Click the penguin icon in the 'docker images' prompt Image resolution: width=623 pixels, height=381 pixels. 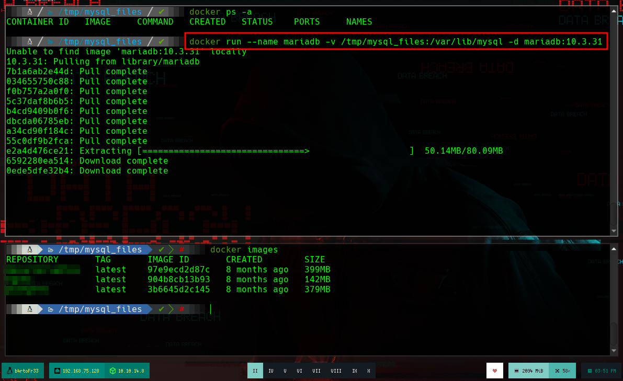coord(30,250)
